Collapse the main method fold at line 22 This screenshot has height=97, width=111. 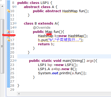(16, 61)
